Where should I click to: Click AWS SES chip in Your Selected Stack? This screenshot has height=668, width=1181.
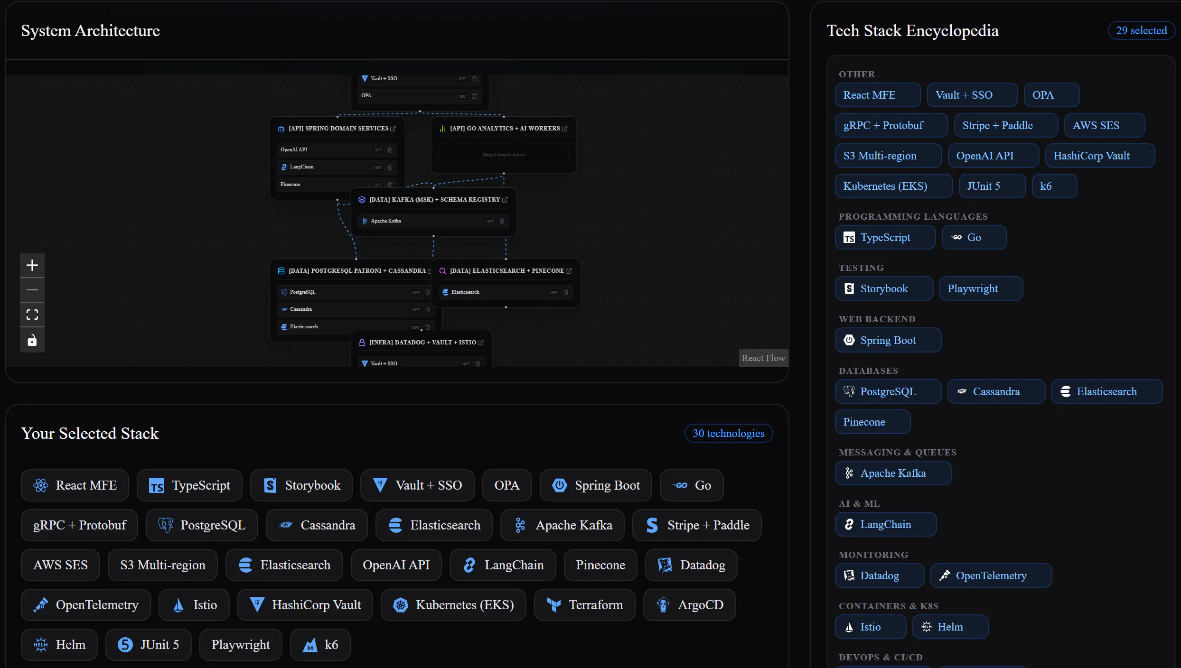60,565
